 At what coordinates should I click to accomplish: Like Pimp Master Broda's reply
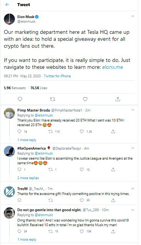point(82,132)
